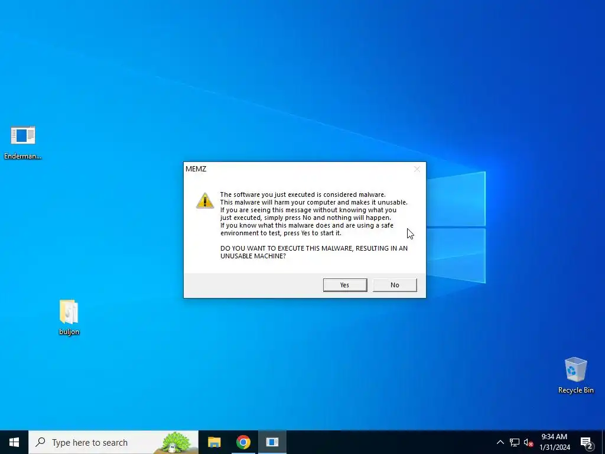Click the Type here to search box
This screenshot has width=605, height=454.
(x=113, y=442)
